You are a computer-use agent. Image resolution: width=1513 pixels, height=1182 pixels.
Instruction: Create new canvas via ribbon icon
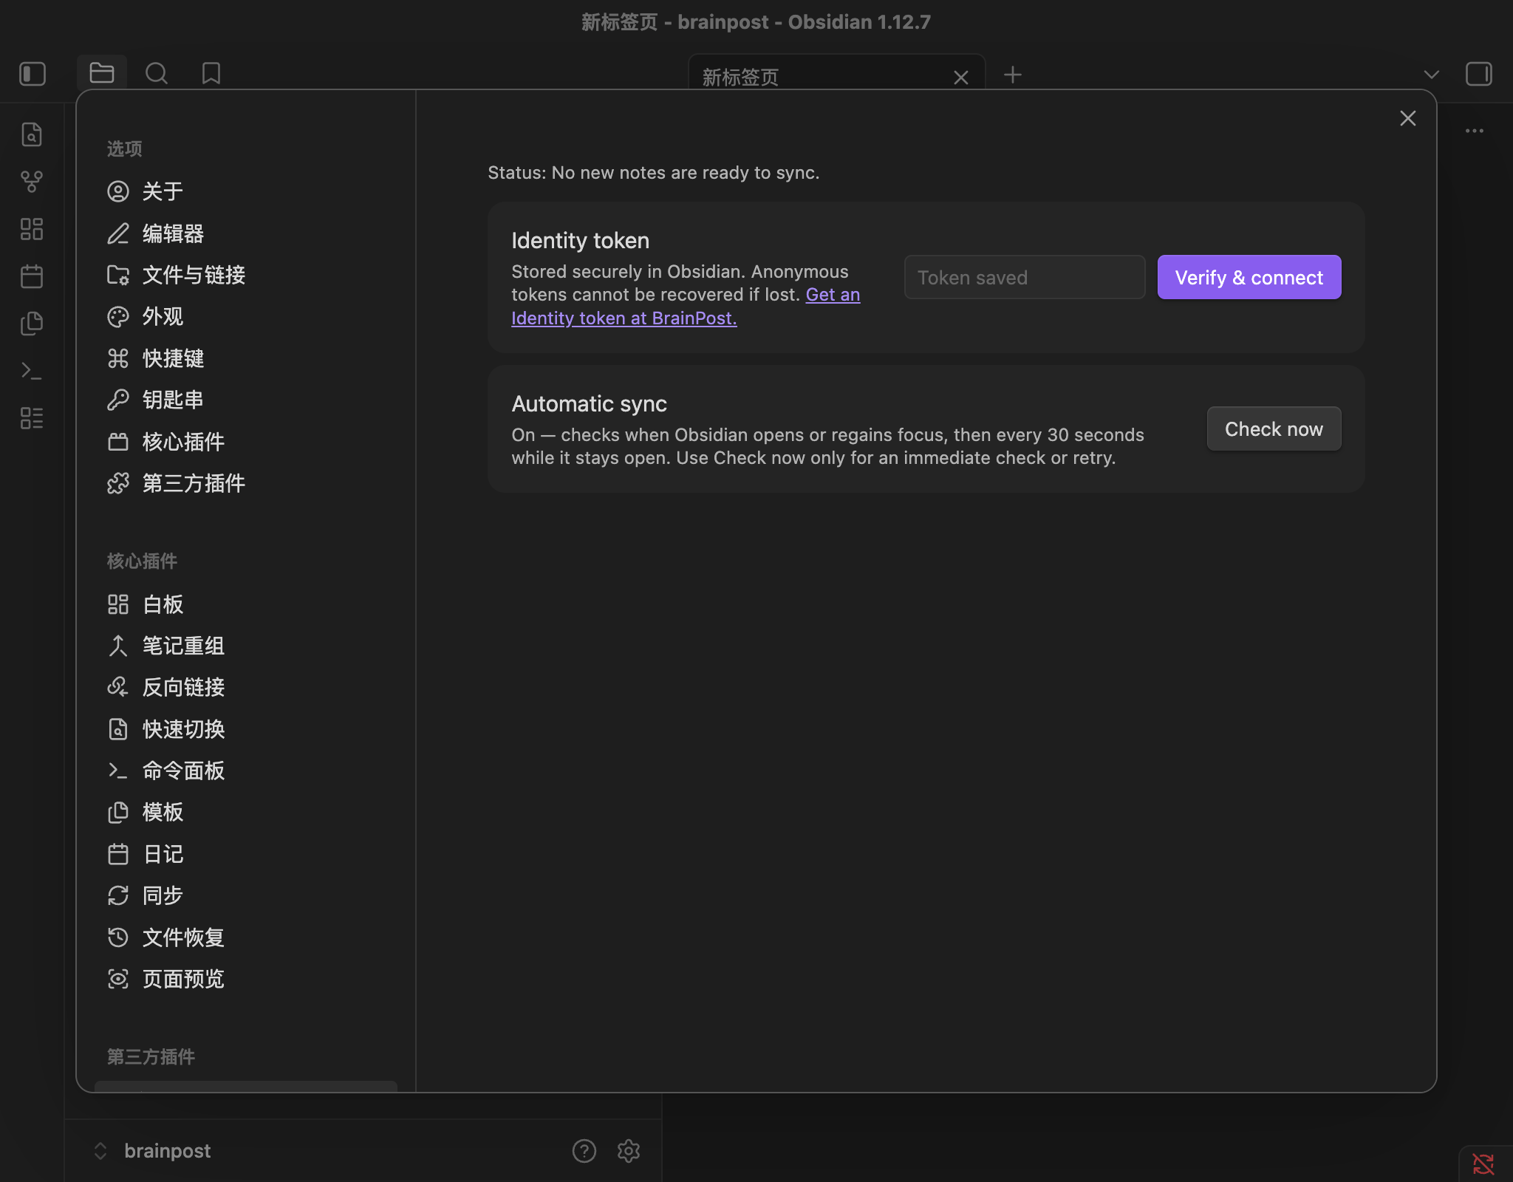click(32, 229)
